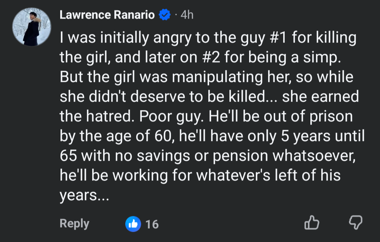The image size is (380, 242).
Task: Click the '#2' text in comment
Action: point(211,57)
